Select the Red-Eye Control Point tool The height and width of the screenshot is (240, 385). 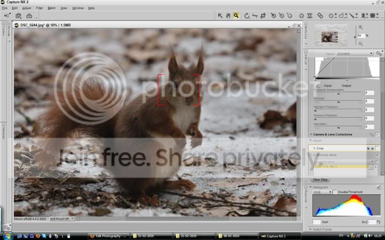pyautogui.click(x=309, y=16)
